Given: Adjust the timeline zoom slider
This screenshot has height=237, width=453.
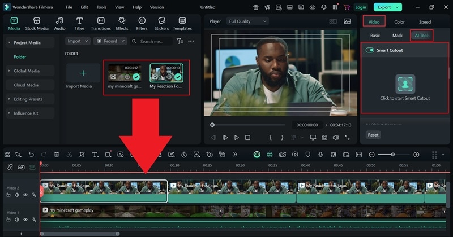Looking at the screenshot, I should pos(393,155).
